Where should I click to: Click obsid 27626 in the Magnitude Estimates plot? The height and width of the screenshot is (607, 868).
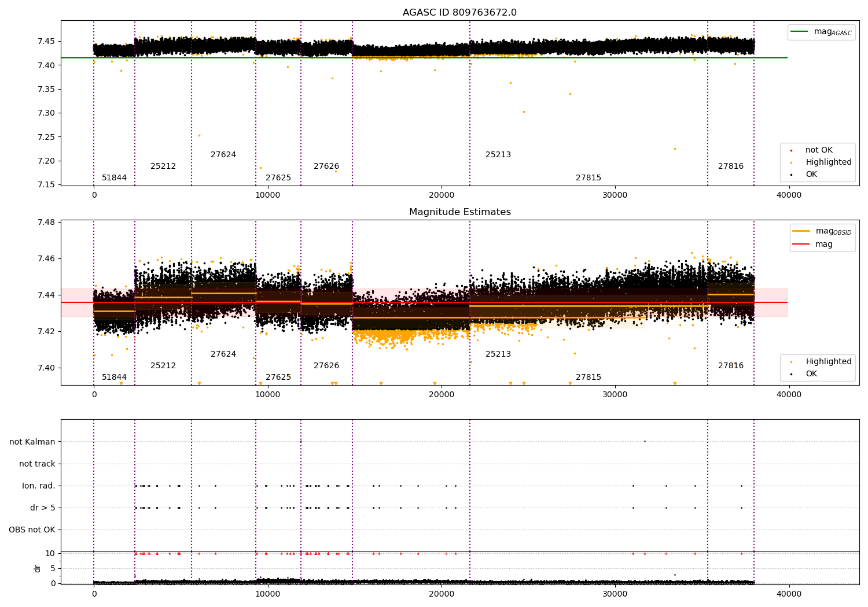click(326, 366)
